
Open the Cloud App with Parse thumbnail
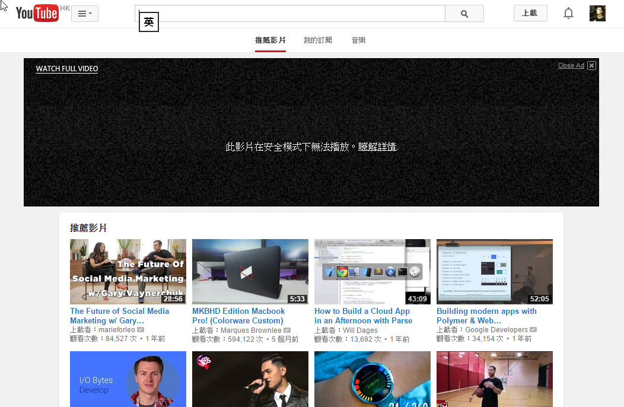coord(373,272)
